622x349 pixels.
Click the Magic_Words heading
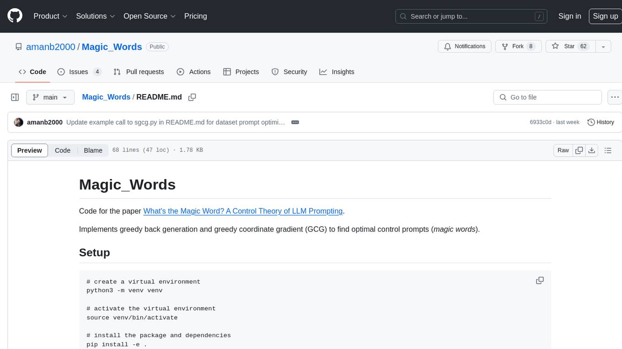127,185
